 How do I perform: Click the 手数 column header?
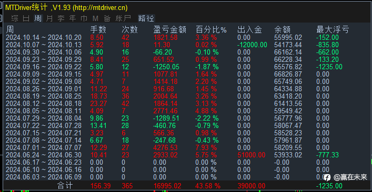point(98,30)
